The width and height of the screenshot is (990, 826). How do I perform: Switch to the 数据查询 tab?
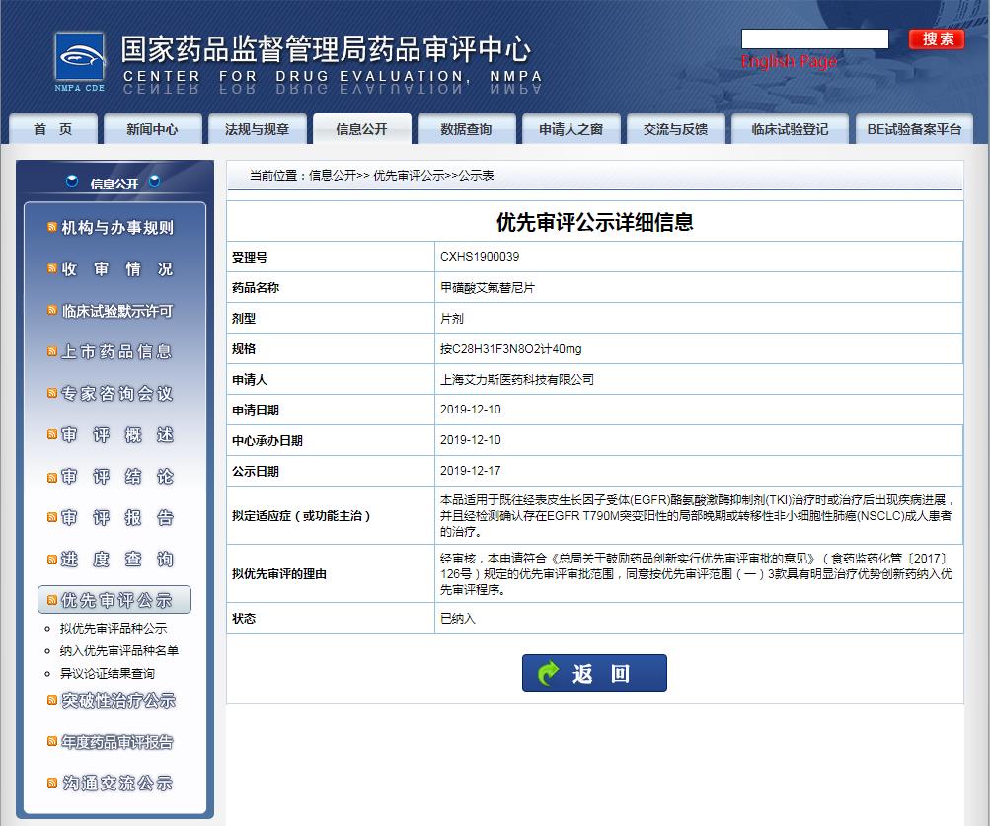(466, 129)
